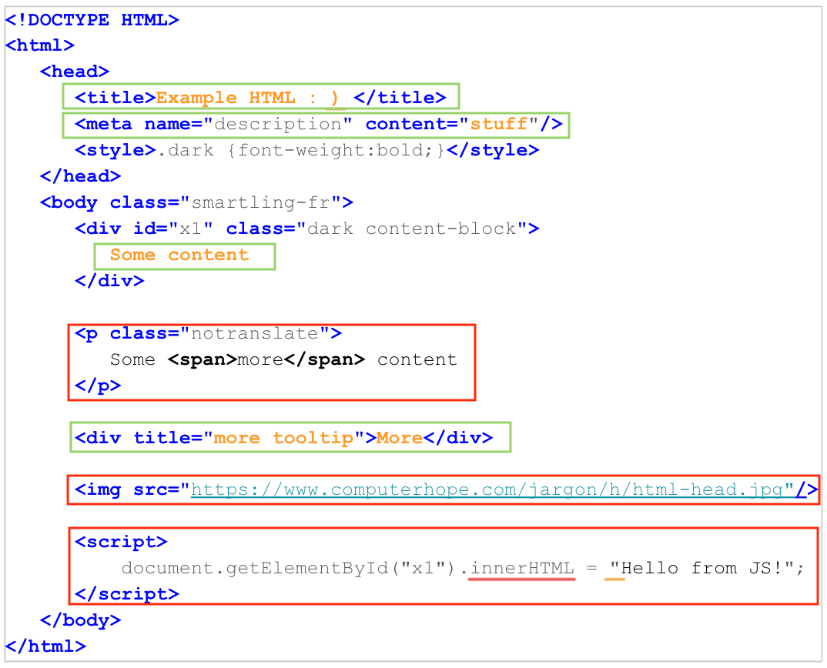Screen dimensions: 827x668
Task: Click the closing "</head>" tag
Action: 81,176
